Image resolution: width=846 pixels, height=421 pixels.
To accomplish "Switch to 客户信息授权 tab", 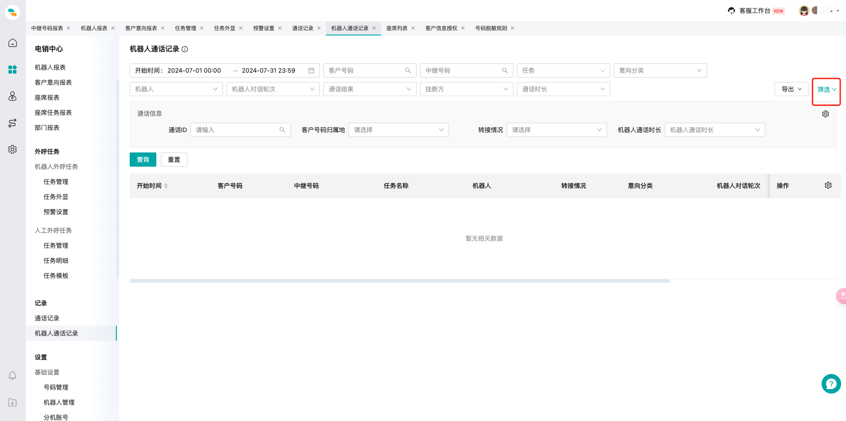I will [x=441, y=28].
